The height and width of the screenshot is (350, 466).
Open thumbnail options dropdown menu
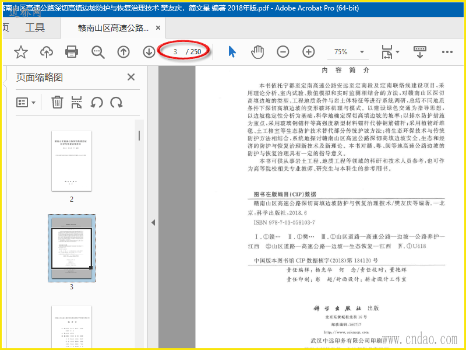coord(26,103)
